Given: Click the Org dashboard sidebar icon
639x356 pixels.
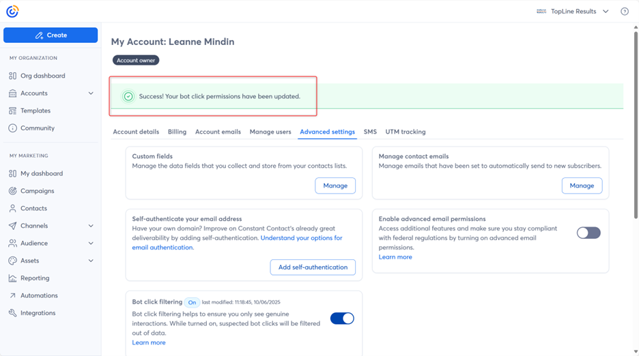Looking at the screenshot, I should point(12,76).
